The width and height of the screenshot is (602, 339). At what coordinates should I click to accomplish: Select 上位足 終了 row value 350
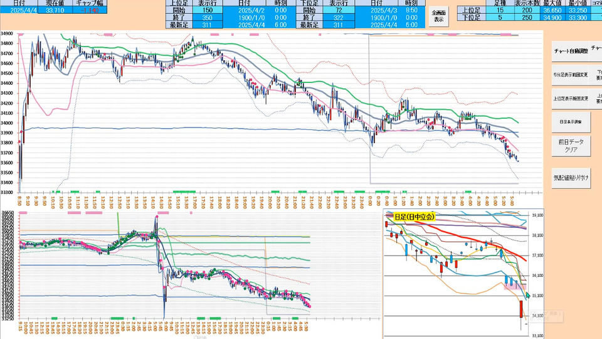(x=208, y=18)
